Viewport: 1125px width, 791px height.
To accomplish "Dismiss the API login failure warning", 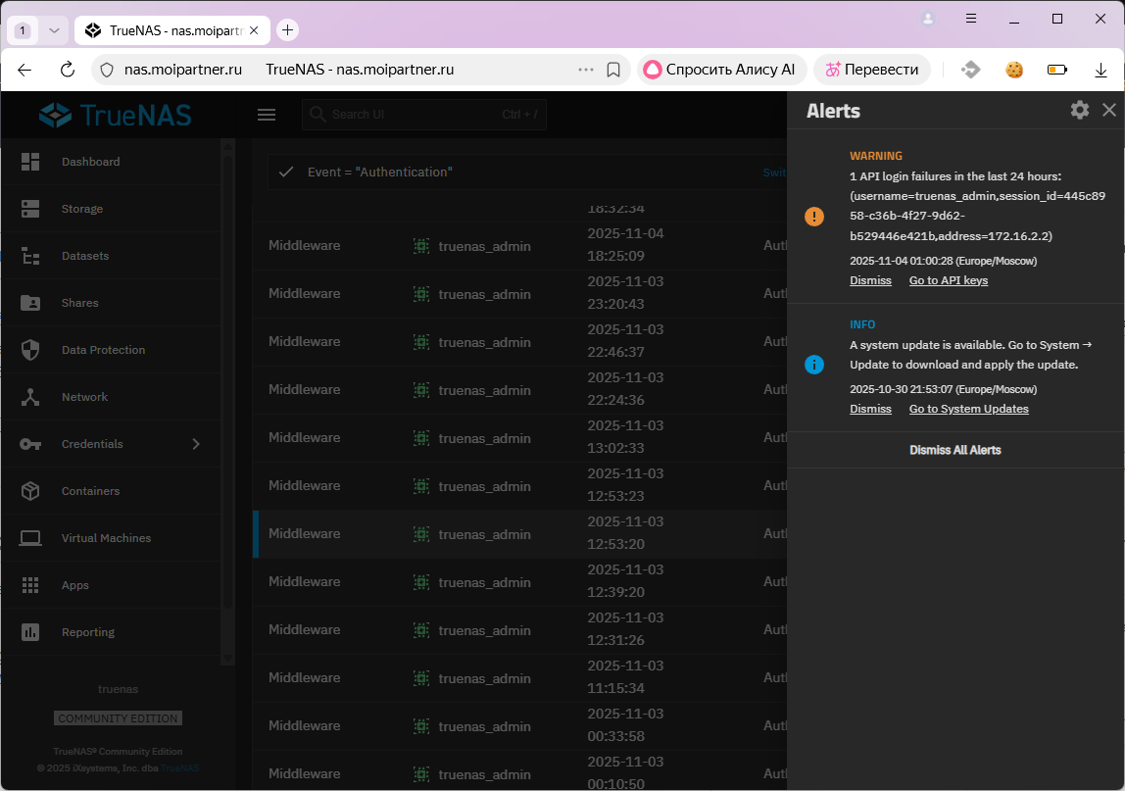I will pos(870,280).
